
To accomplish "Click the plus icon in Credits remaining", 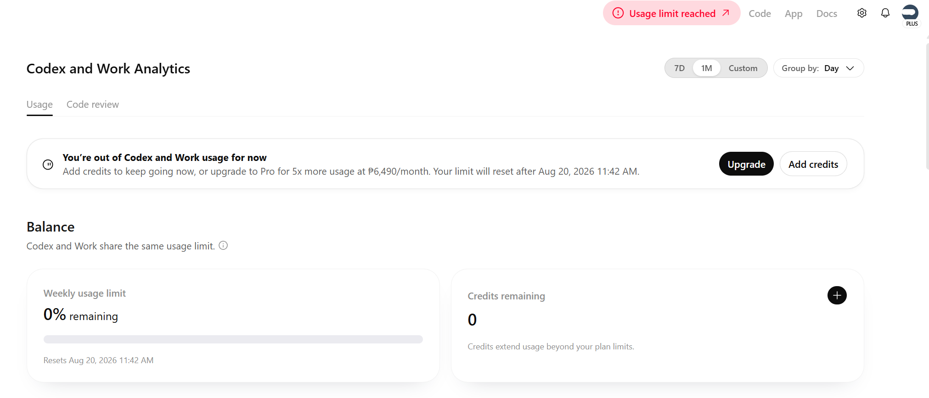I will [837, 295].
